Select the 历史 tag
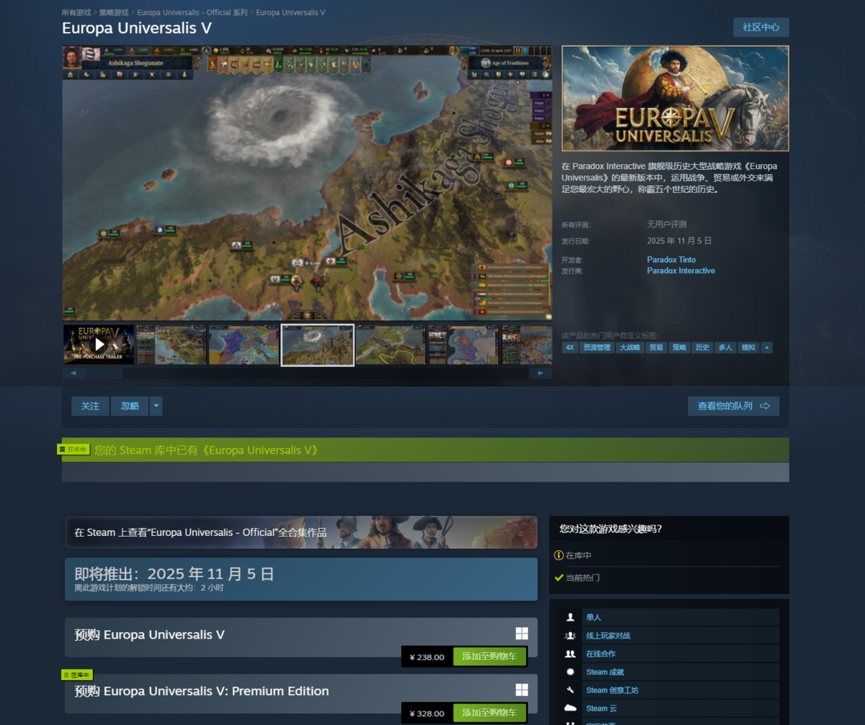Image resolution: width=865 pixels, height=725 pixels. click(702, 348)
